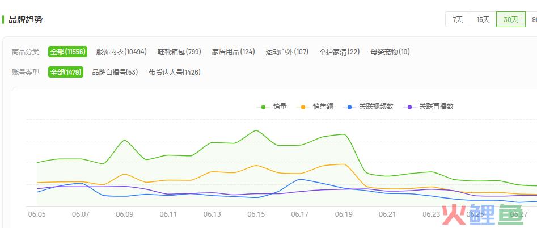Select 品牌自播号(53) account type

(x=115, y=72)
